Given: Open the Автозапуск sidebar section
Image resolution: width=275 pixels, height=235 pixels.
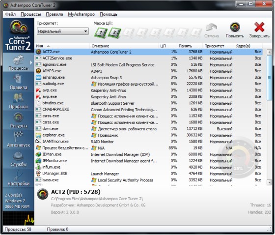Looking at the screenshot, I should point(19,140).
